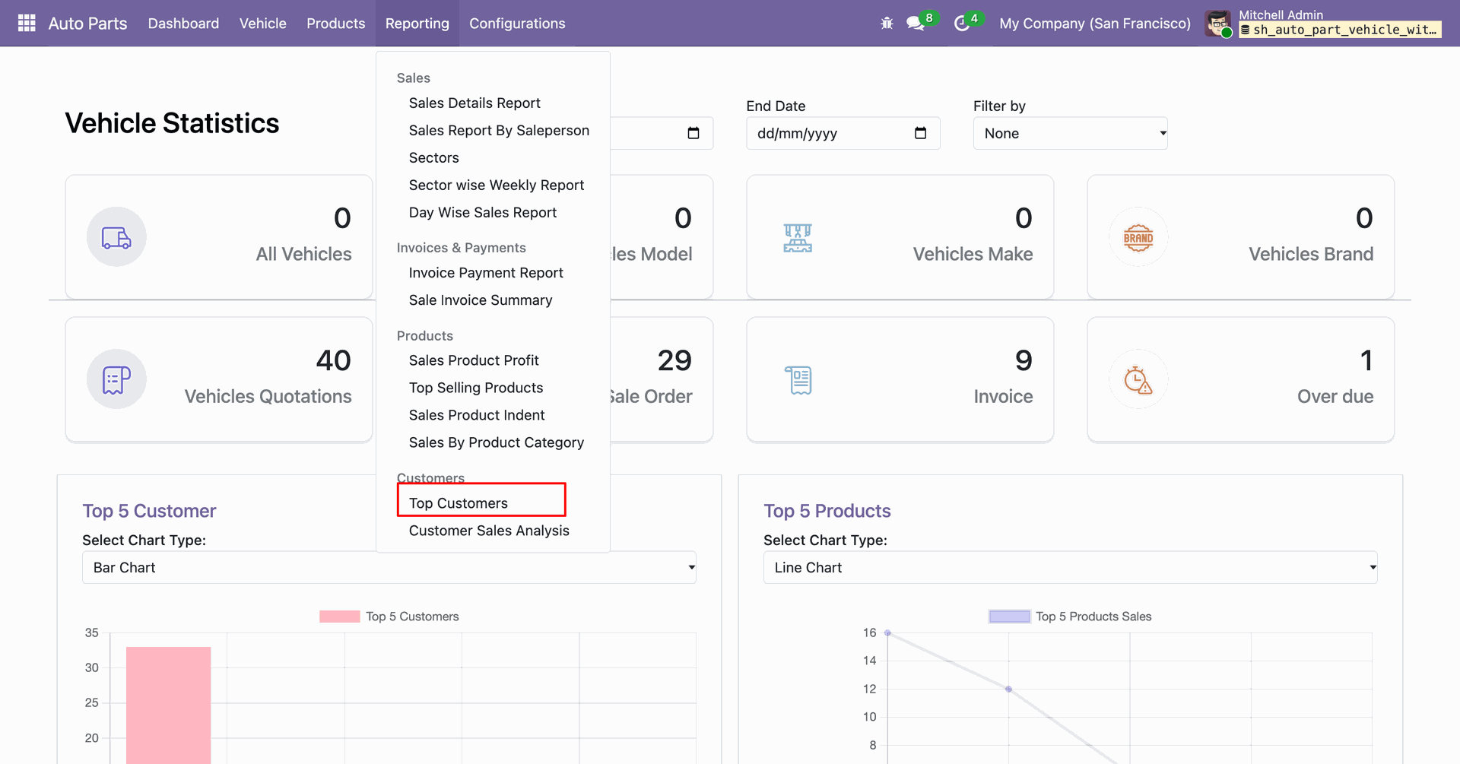1460x764 pixels.
Task: Open the Configurations menu
Action: (517, 24)
